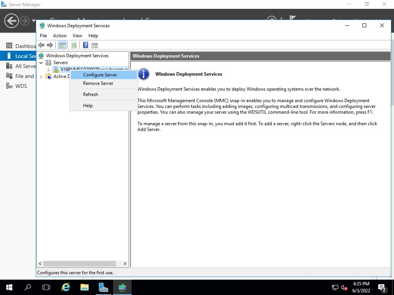Click the muted speaker tray icon
This screenshot has height=295, width=394.
click(344, 287)
